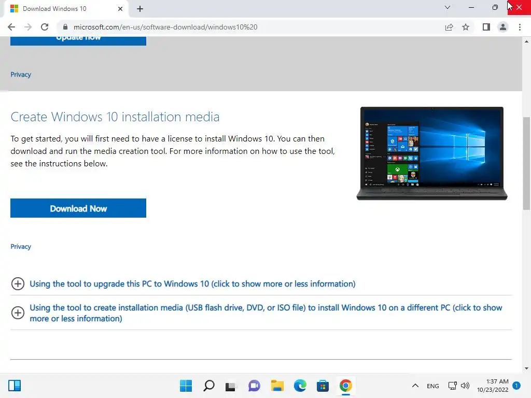Screen dimensions: 531x398
Task: Open a new tab with plus button
Action: pyautogui.click(x=140, y=9)
